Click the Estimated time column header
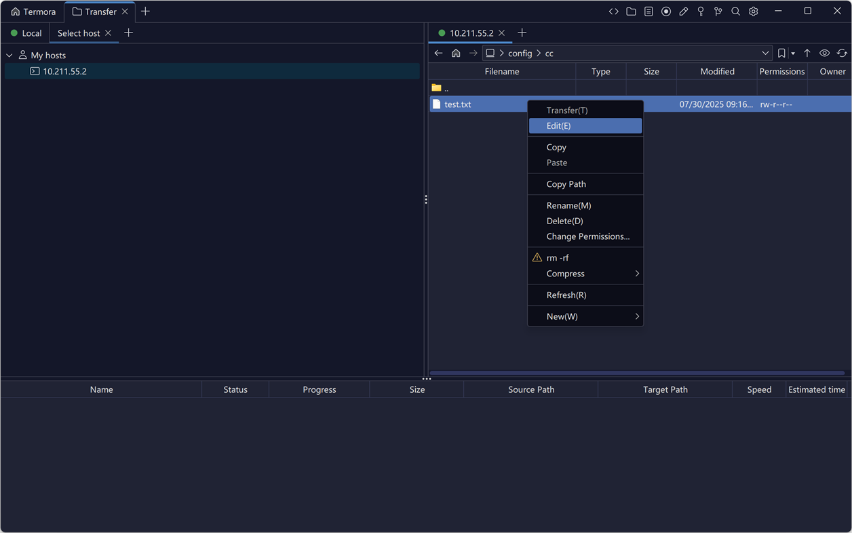 [x=817, y=389]
